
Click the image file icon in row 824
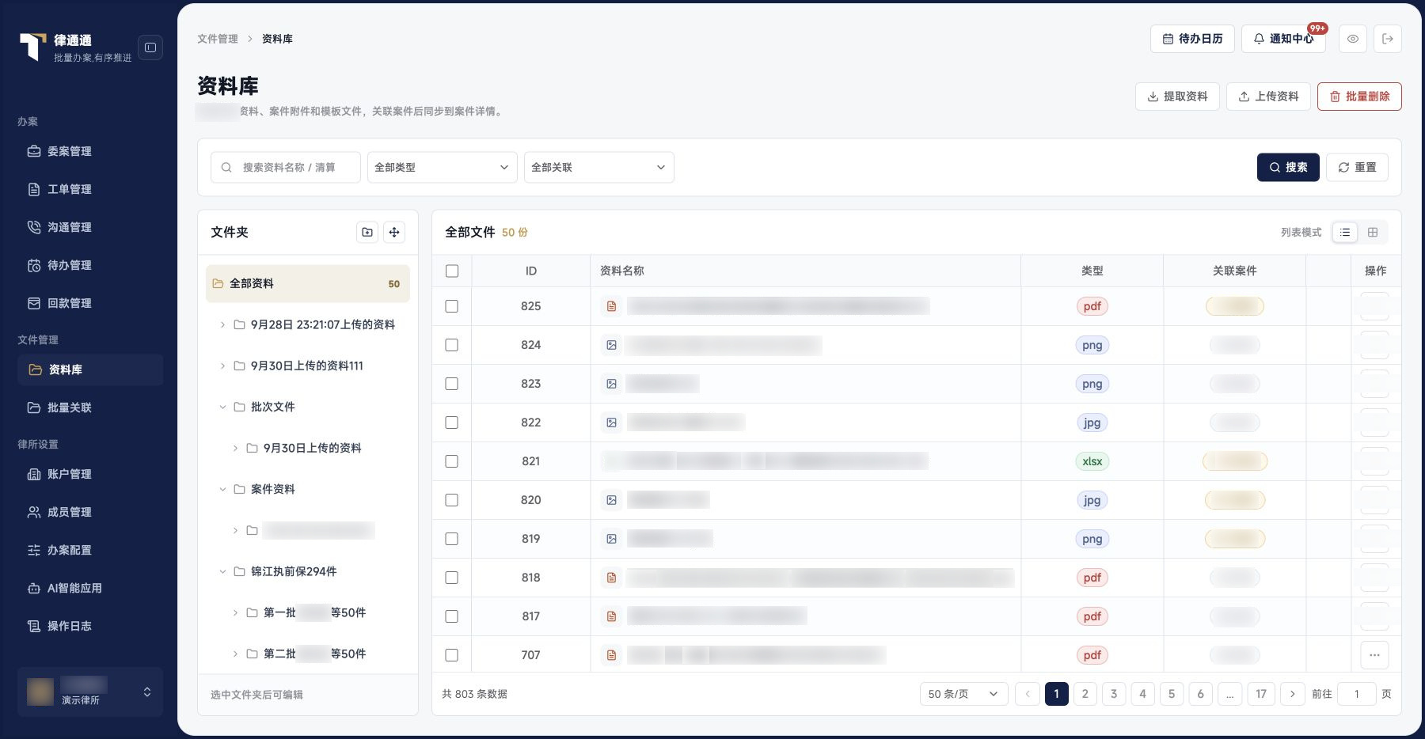coord(611,345)
